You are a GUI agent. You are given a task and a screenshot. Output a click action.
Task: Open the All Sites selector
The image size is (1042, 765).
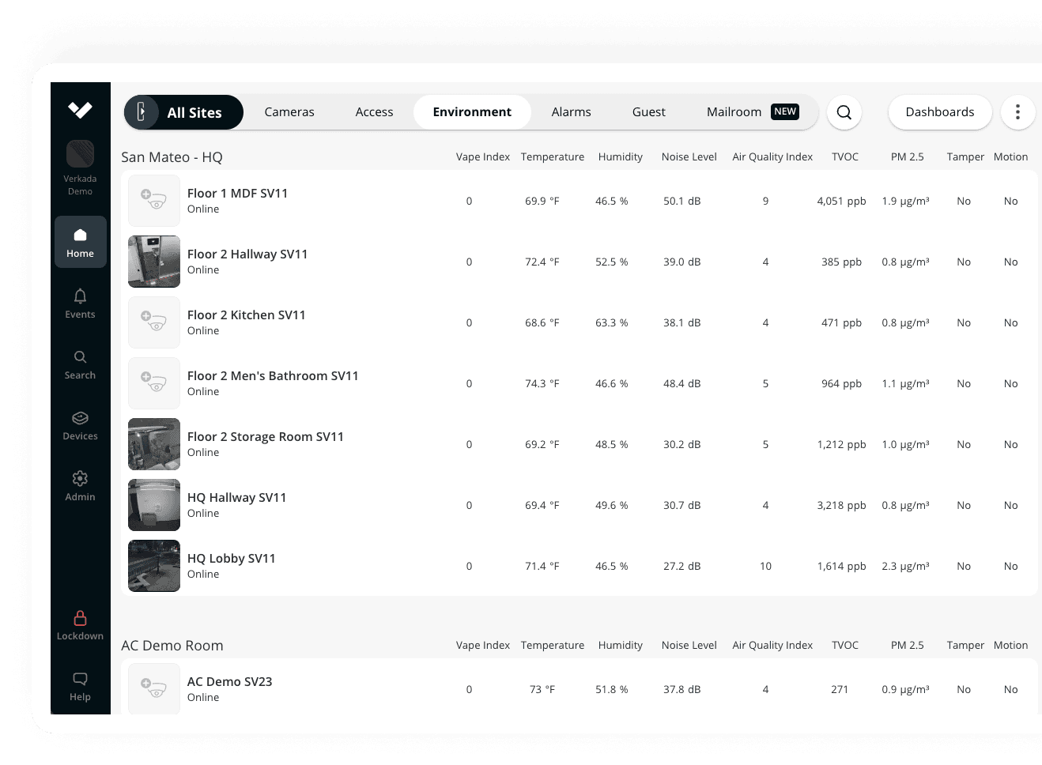point(183,112)
